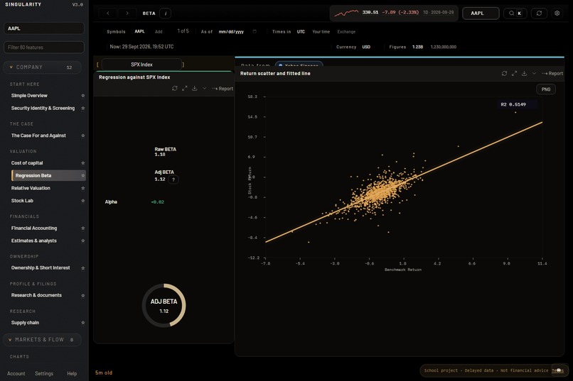
Task: Open Regression panel options chevron
Action: point(204,89)
